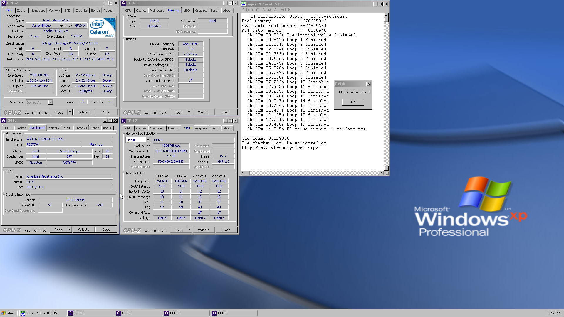Select Graphics tab in Memory window

click(201, 11)
